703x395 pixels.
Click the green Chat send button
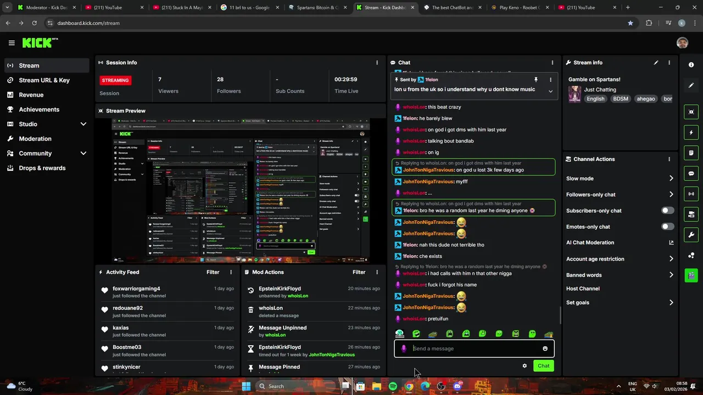click(543, 366)
